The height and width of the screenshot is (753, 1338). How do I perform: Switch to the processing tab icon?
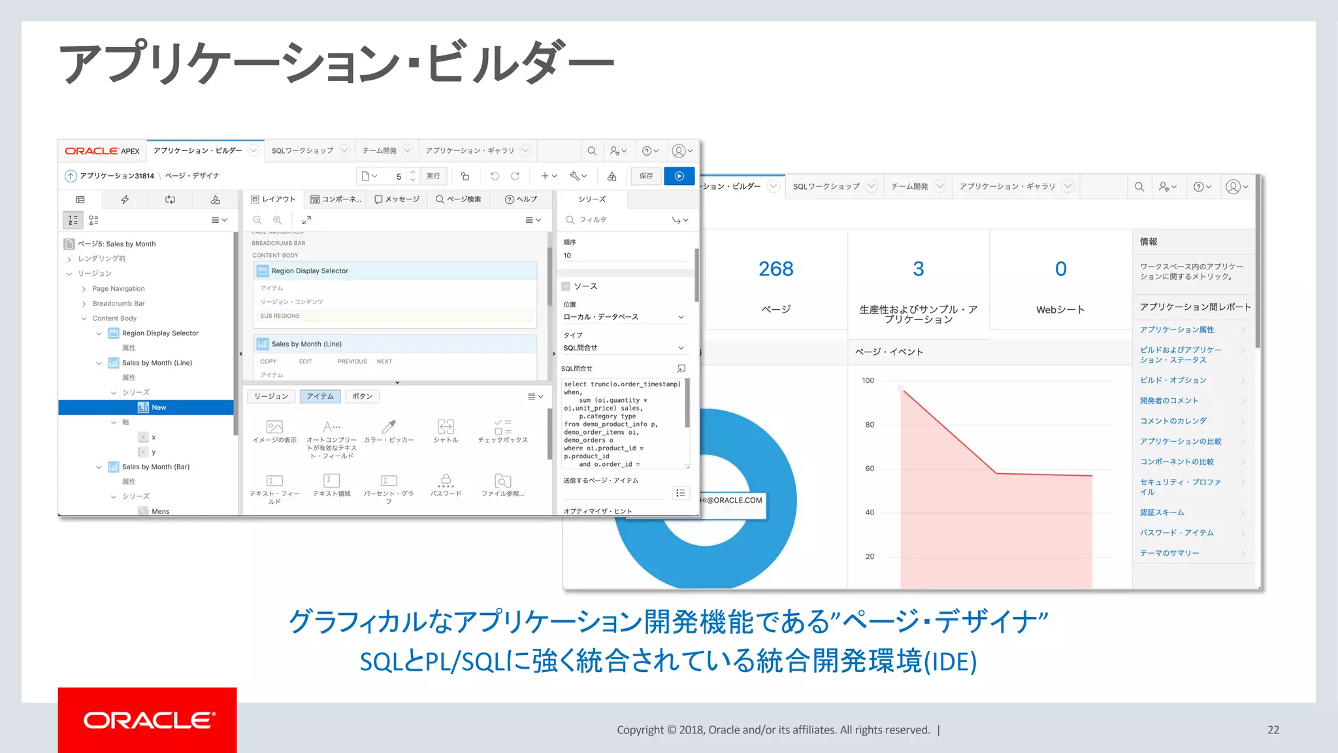tap(170, 199)
